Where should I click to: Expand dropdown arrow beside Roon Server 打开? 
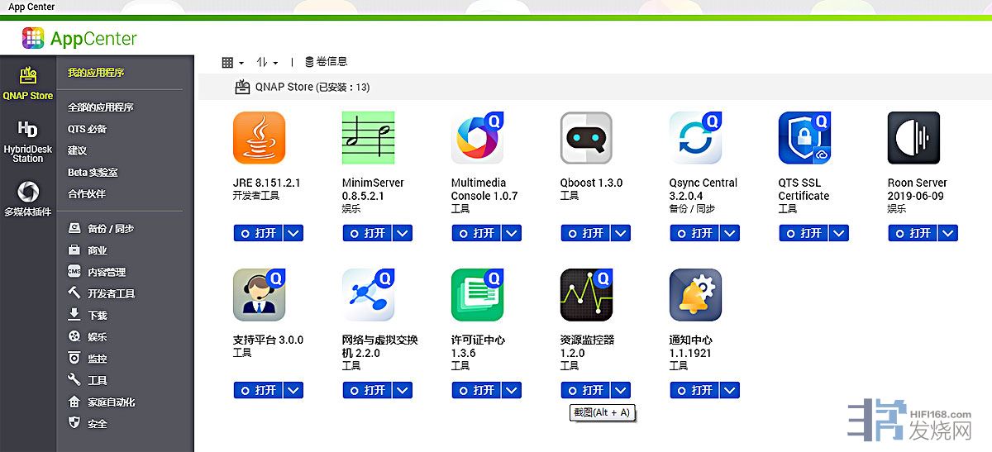click(948, 234)
